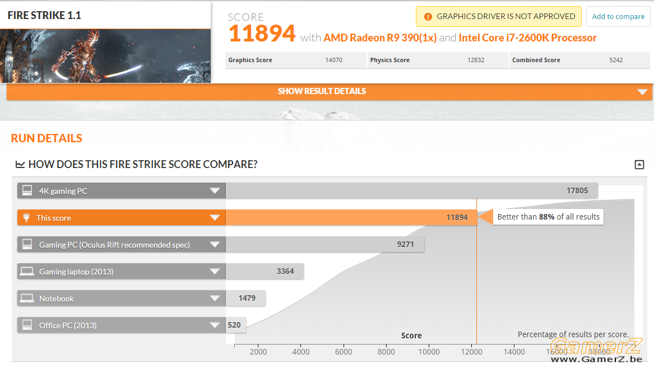The width and height of the screenshot is (654, 368).
Task: Expand the Gaming PC Oculus Rift row
Action: 215,245
